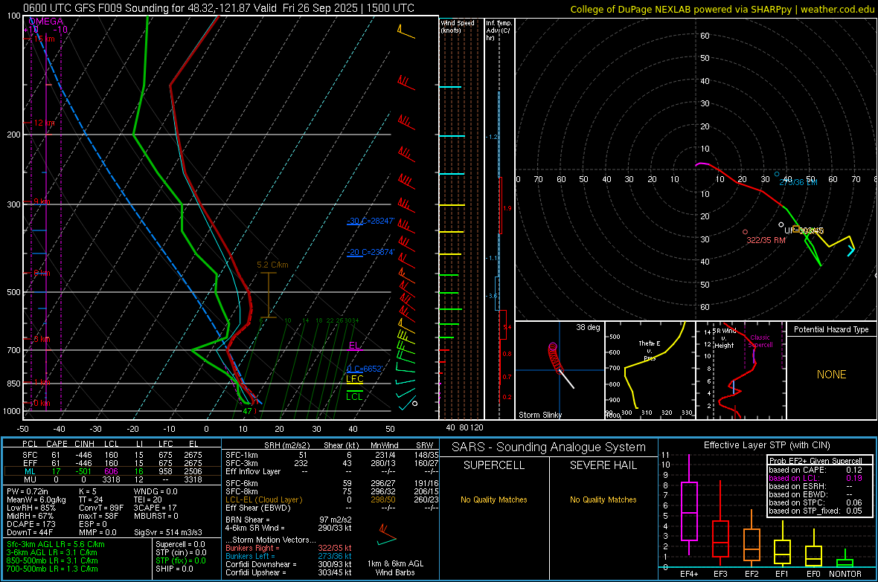This screenshot has width=878, height=582.
Task: Click the yellow LFC level marker
Action: (x=354, y=379)
